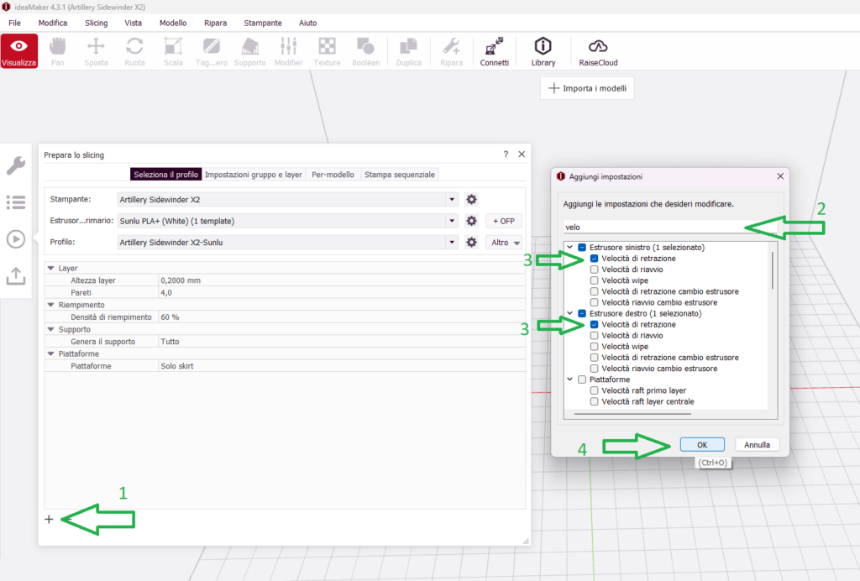The width and height of the screenshot is (860, 581).
Task: Uncheck Velocità di retrazione under Estrusore destro
Action: pos(594,324)
